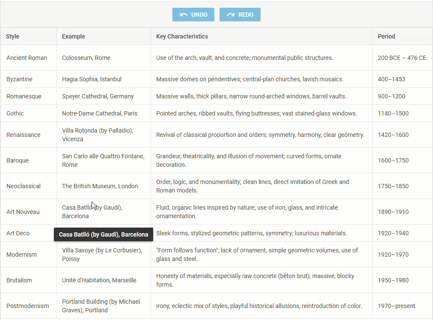Select the Art Deco characteristics cell

pos(252,233)
